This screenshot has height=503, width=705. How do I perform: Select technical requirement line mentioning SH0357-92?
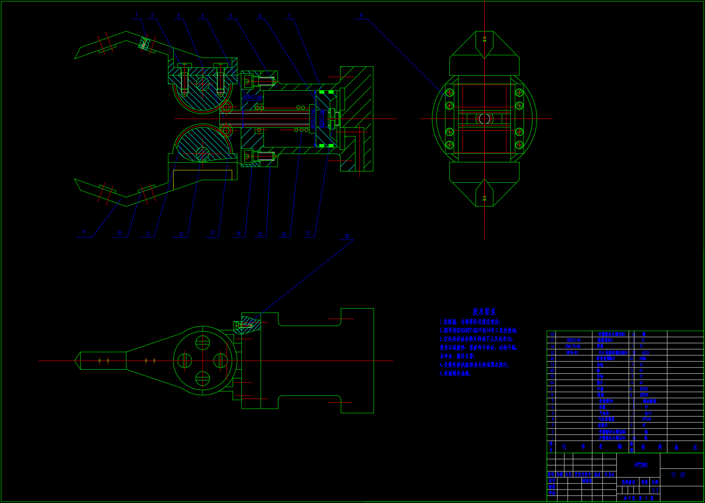tap(478, 330)
